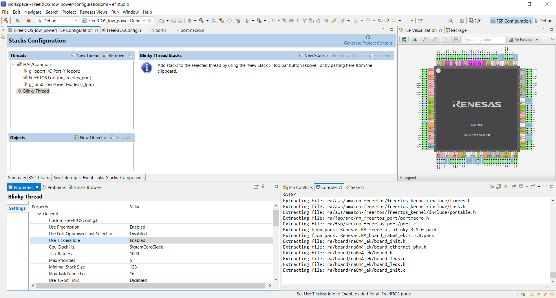Click the Tick Rate Hz value 1000
The width and height of the screenshot is (556, 298).
(201, 254)
